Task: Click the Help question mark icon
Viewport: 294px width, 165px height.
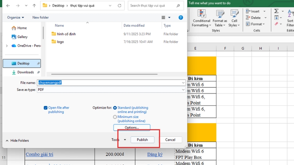Action: (180, 17)
